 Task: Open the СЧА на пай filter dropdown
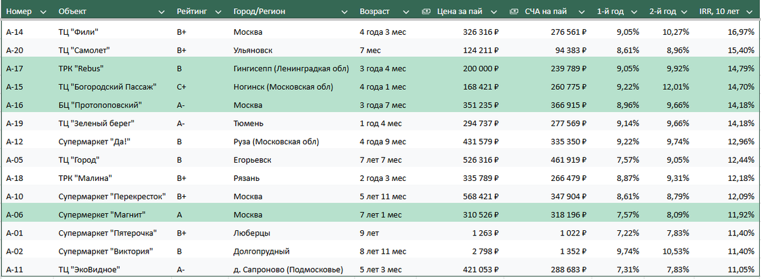tap(582, 12)
